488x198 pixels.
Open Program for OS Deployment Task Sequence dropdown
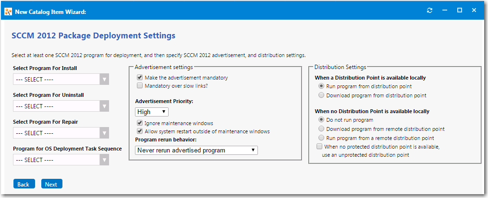pyautogui.click(x=61, y=160)
